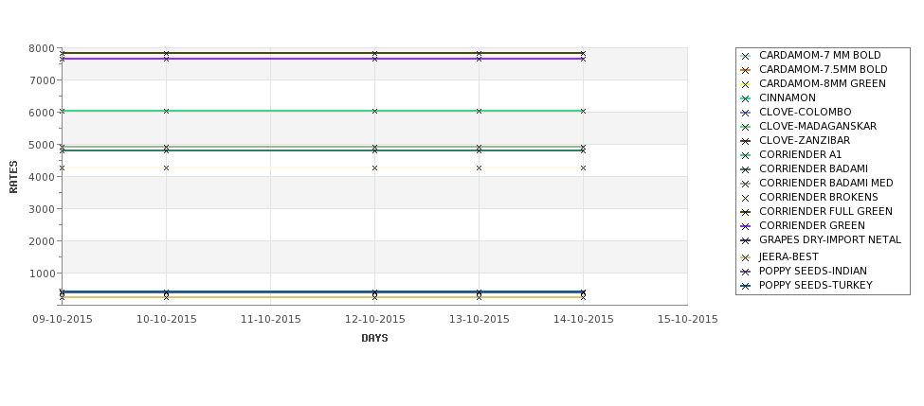Select the CARDAMOM-8MM GREEN legend label
924x406 pixels.
[x=822, y=83]
